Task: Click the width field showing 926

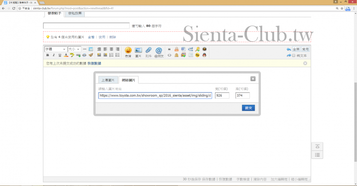Action: tap(222, 95)
